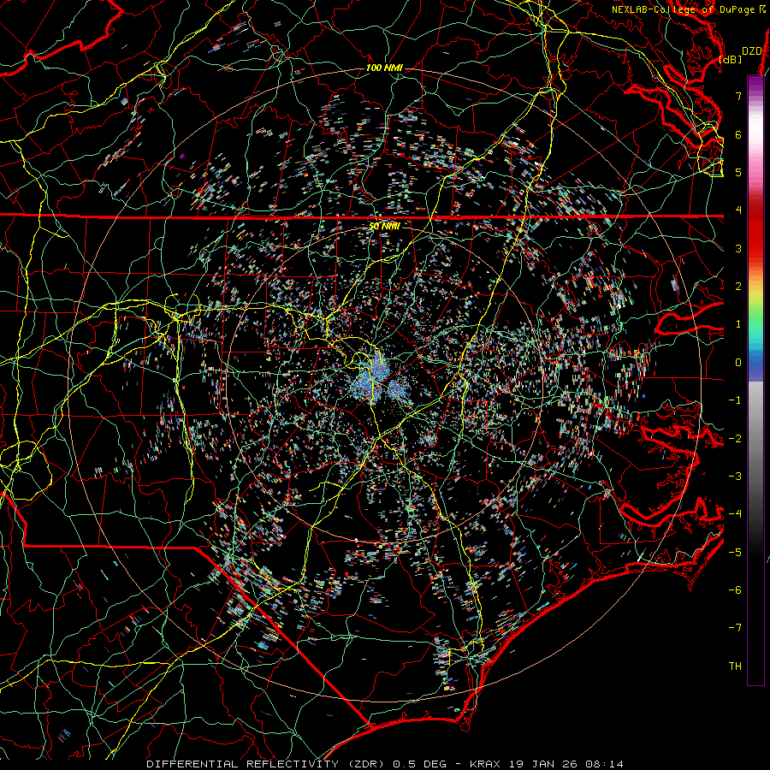
Task: Select the 4 value on color scale
Action: tap(738, 210)
